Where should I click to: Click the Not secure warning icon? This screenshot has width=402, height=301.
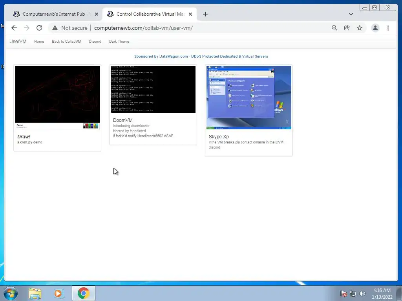coord(55,28)
